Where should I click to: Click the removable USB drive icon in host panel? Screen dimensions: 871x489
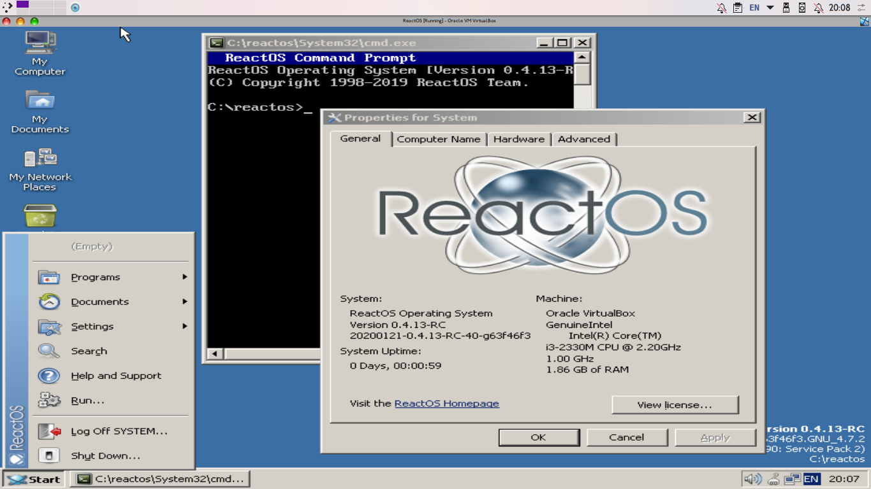click(x=786, y=8)
